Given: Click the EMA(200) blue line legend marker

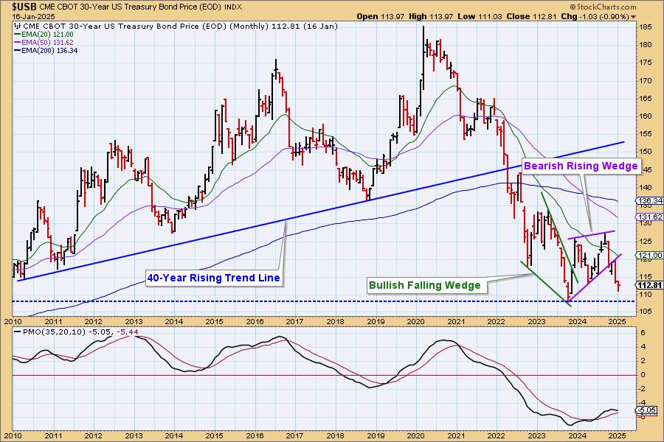Looking at the screenshot, I should (16, 51).
